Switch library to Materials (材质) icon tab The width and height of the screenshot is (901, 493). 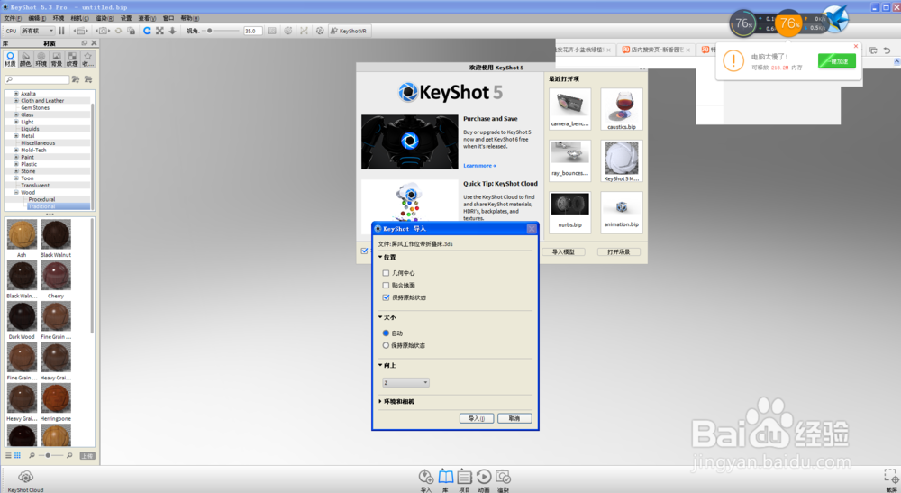[x=10, y=59]
